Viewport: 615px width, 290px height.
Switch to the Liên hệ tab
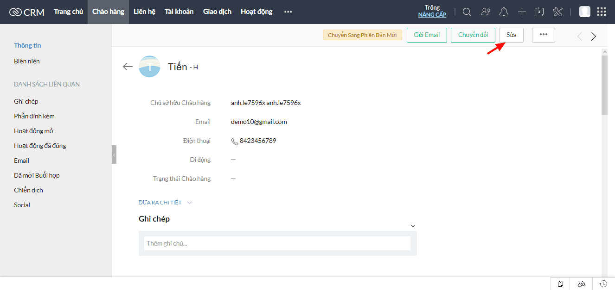pos(144,12)
